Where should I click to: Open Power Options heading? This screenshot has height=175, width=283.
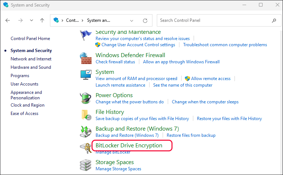[x=114, y=95]
